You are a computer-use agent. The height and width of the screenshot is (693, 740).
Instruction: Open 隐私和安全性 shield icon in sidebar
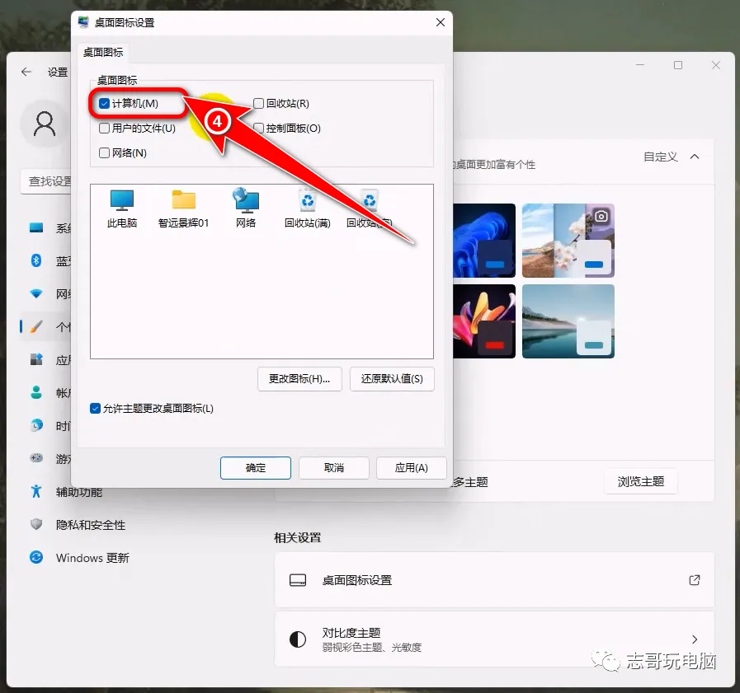point(36,525)
